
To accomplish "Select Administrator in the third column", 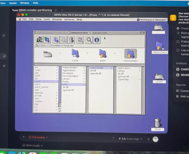I will (x=101, y=68).
